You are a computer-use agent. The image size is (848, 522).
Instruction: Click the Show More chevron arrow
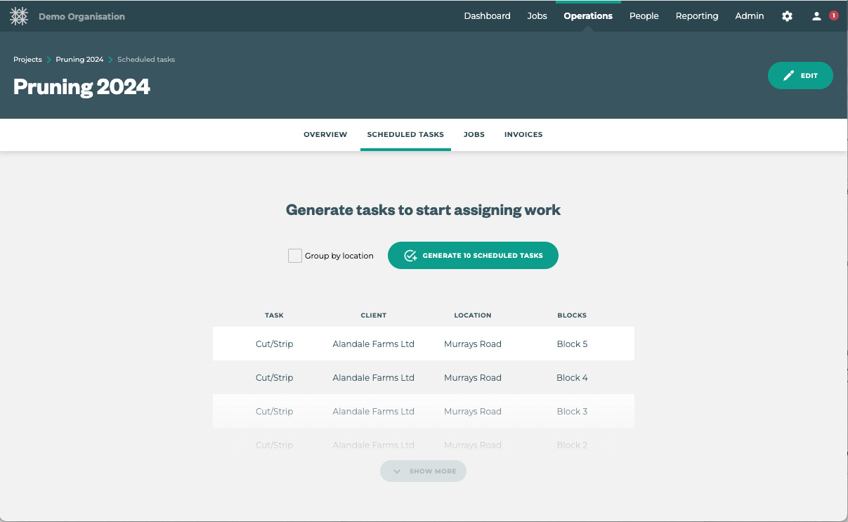coord(397,471)
